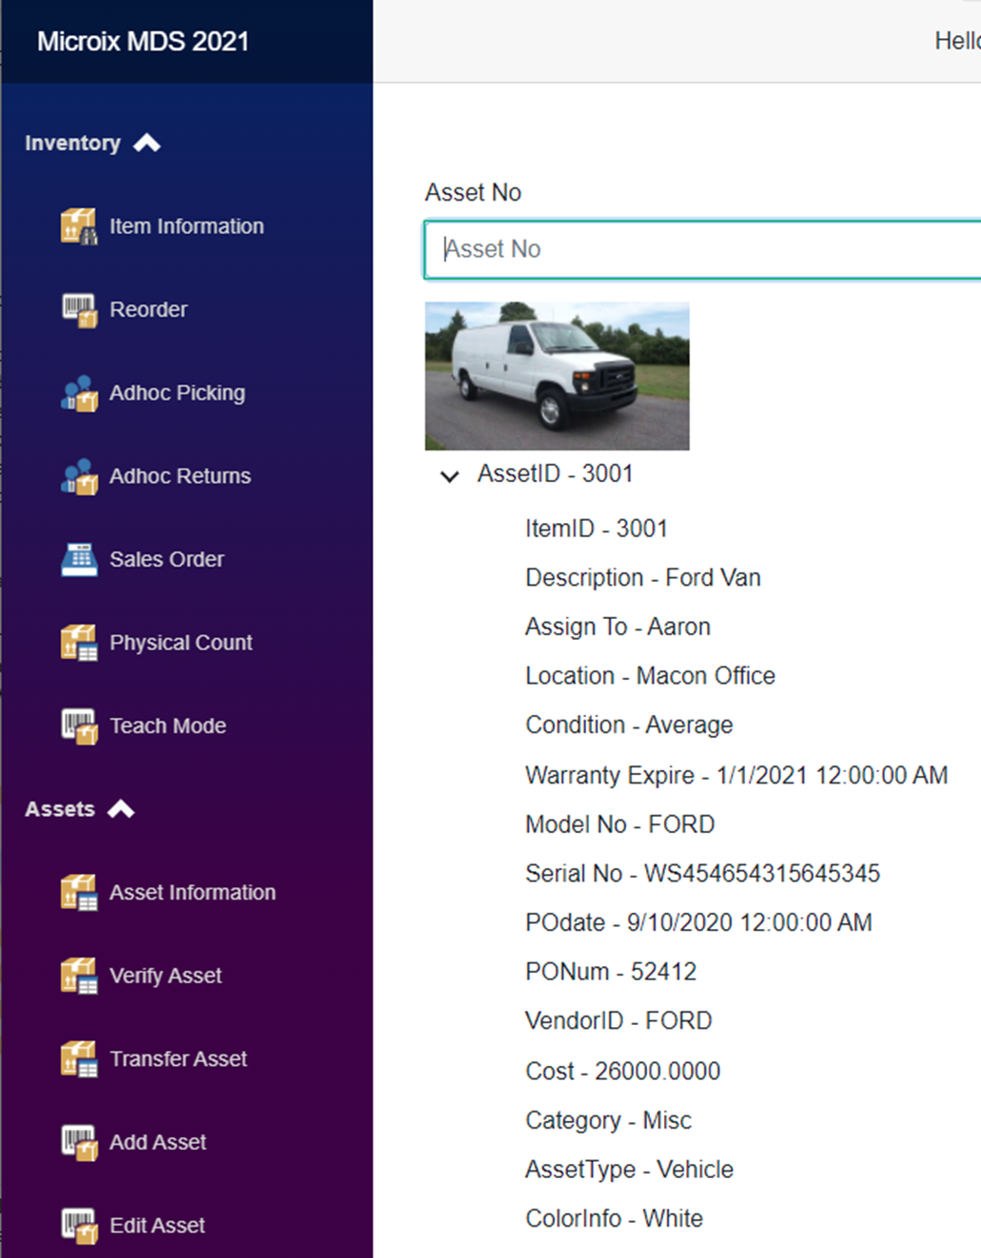Screen dimensions: 981x1258
Task: Click the white Ford van thumbnail
Action: [557, 376]
